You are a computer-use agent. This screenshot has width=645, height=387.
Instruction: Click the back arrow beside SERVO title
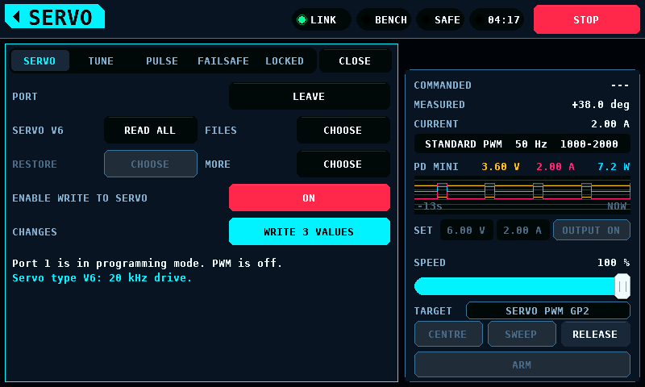17,17
